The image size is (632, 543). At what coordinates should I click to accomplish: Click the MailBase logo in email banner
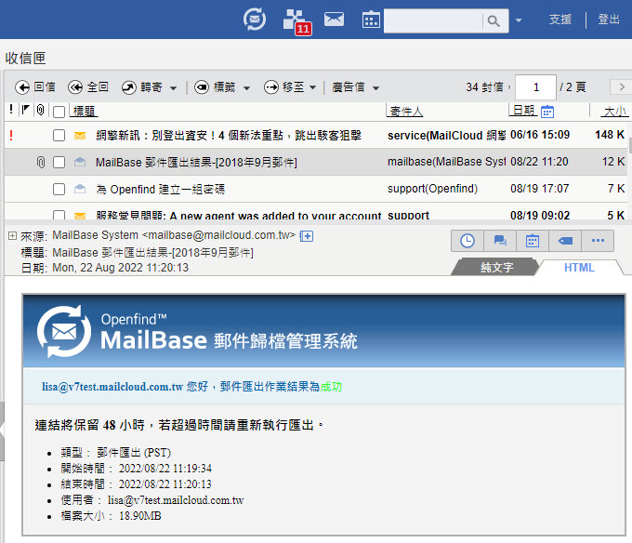pyautogui.click(x=64, y=331)
